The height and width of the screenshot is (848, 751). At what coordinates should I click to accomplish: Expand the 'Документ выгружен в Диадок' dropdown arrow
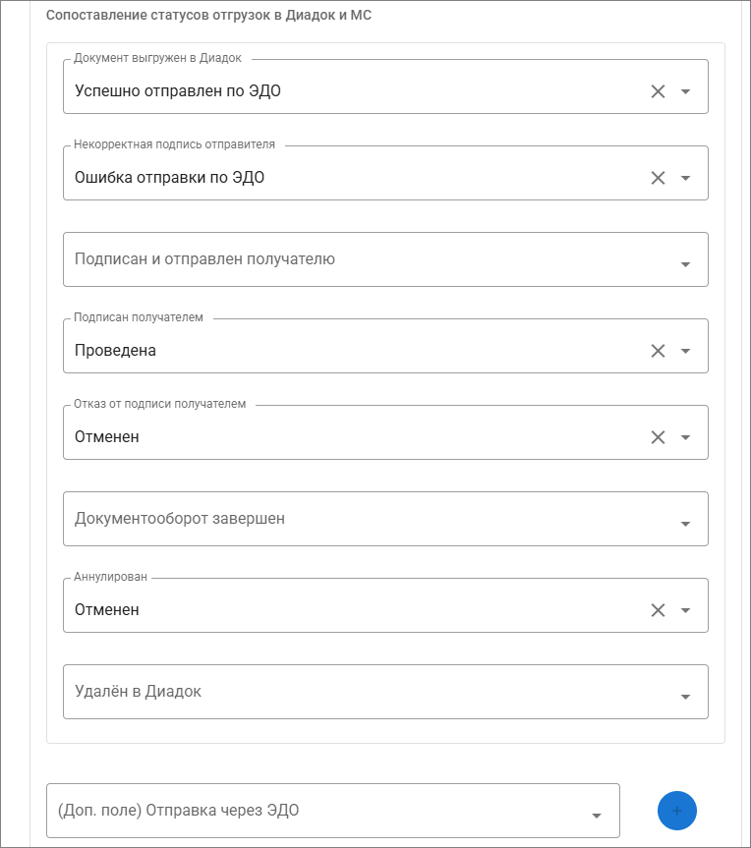686,91
